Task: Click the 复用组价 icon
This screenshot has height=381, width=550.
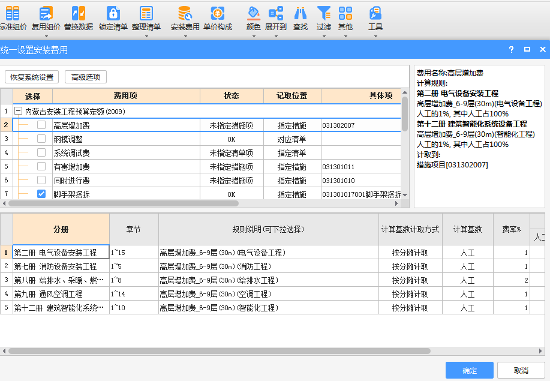Action: click(x=46, y=13)
